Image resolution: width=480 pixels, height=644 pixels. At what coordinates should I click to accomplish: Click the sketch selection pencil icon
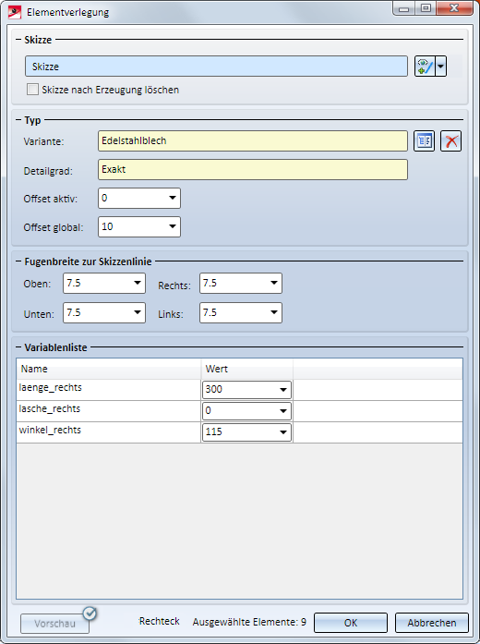tap(425, 67)
